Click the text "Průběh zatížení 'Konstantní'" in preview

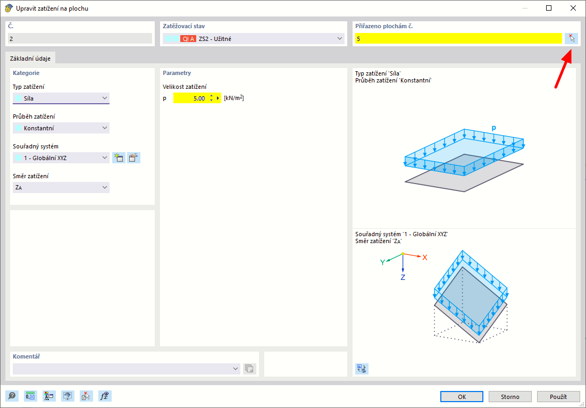(394, 80)
